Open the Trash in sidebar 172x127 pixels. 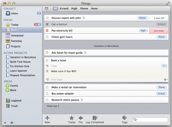pyautogui.click(x=8, y=106)
